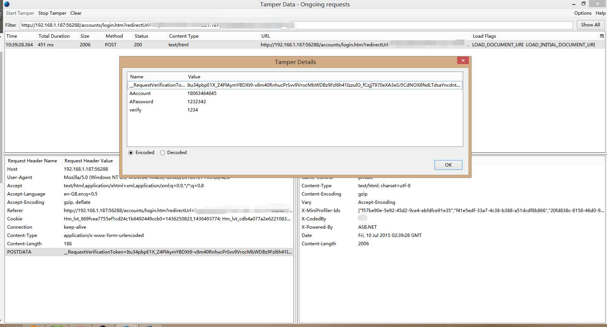Image resolution: width=607 pixels, height=327 pixels.
Task: Clear the request list via Clear menu
Action: click(x=76, y=13)
